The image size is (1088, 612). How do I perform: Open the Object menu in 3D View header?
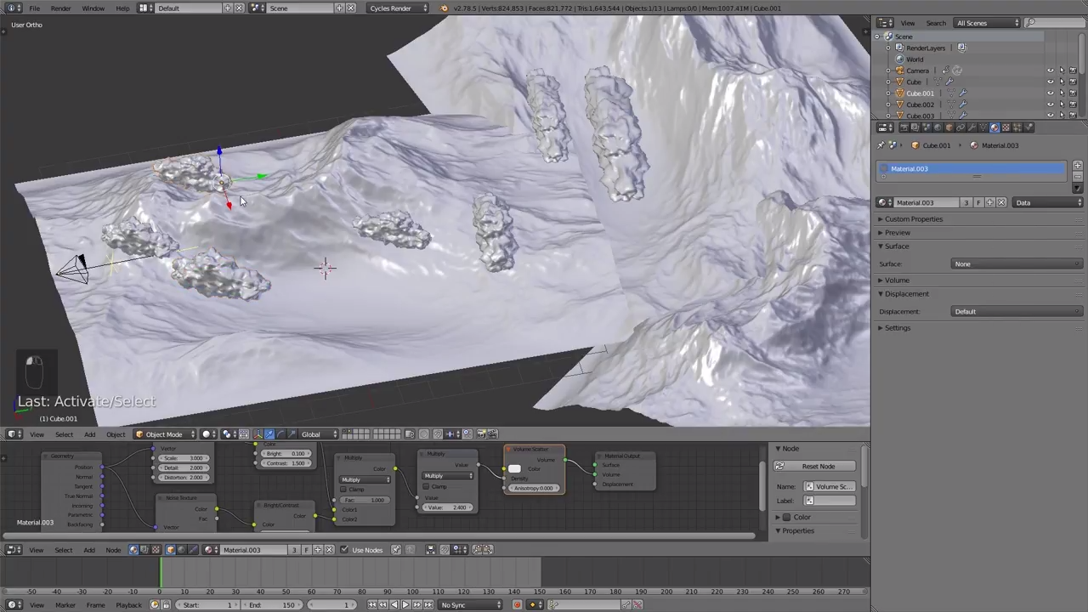(116, 434)
